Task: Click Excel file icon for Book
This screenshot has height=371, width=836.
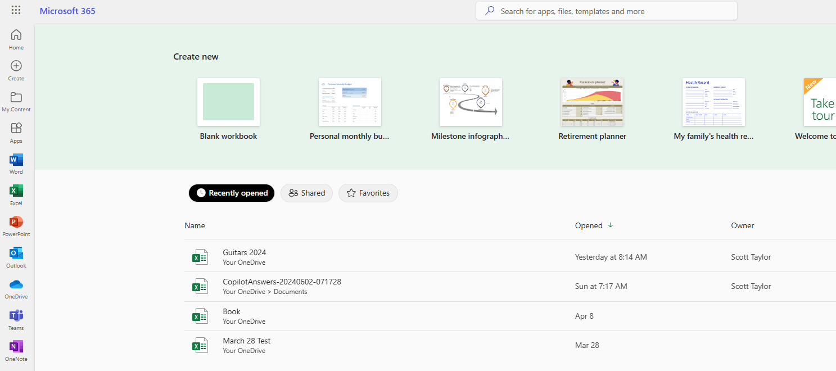Action: pos(200,316)
